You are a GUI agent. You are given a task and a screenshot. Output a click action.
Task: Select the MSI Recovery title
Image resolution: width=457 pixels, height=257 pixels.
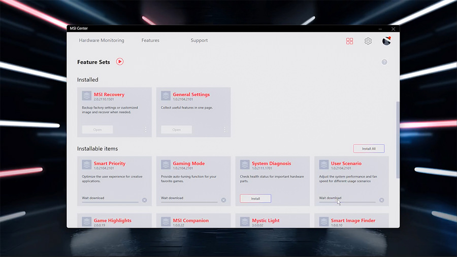pos(109,94)
